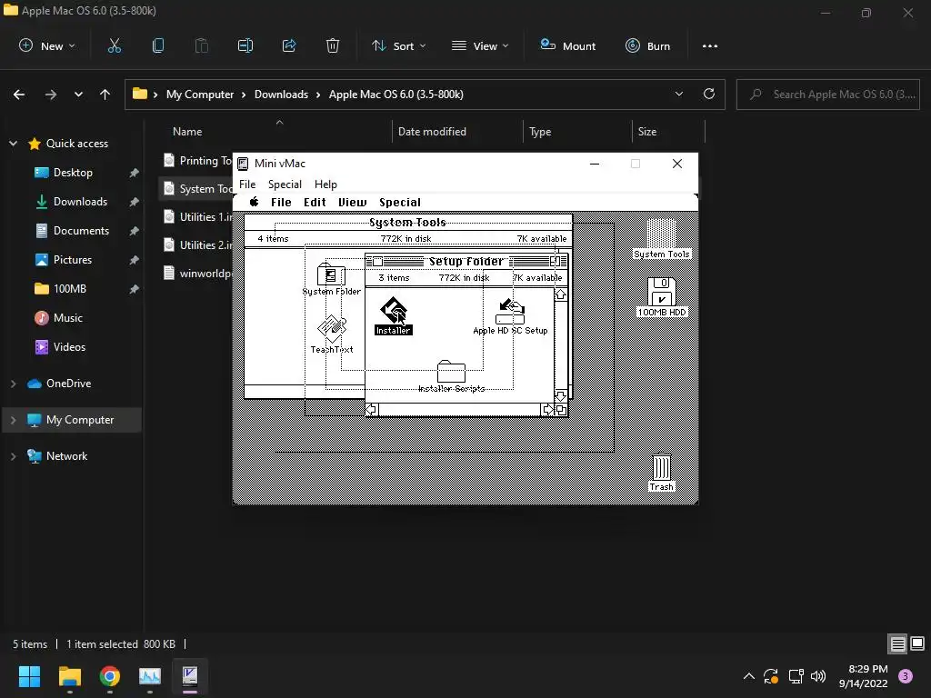The image size is (931, 698).
Task: Click the Delete trash icon in Explorer toolbar
Action: (x=333, y=45)
